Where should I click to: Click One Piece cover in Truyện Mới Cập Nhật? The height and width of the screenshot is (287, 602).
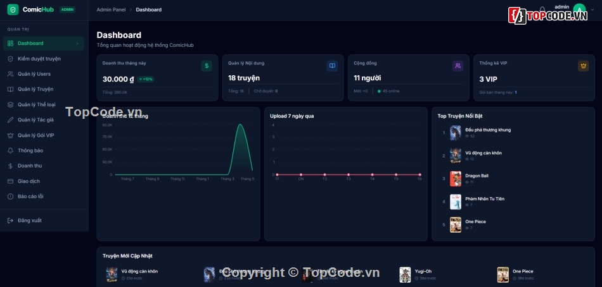503,275
